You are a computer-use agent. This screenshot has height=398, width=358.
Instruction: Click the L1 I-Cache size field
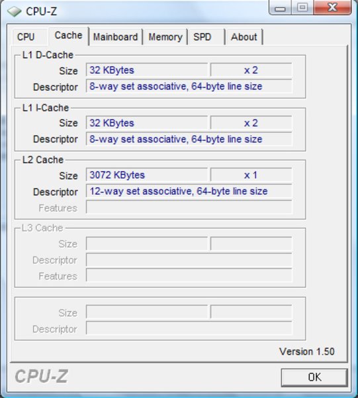pyautogui.click(x=147, y=123)
